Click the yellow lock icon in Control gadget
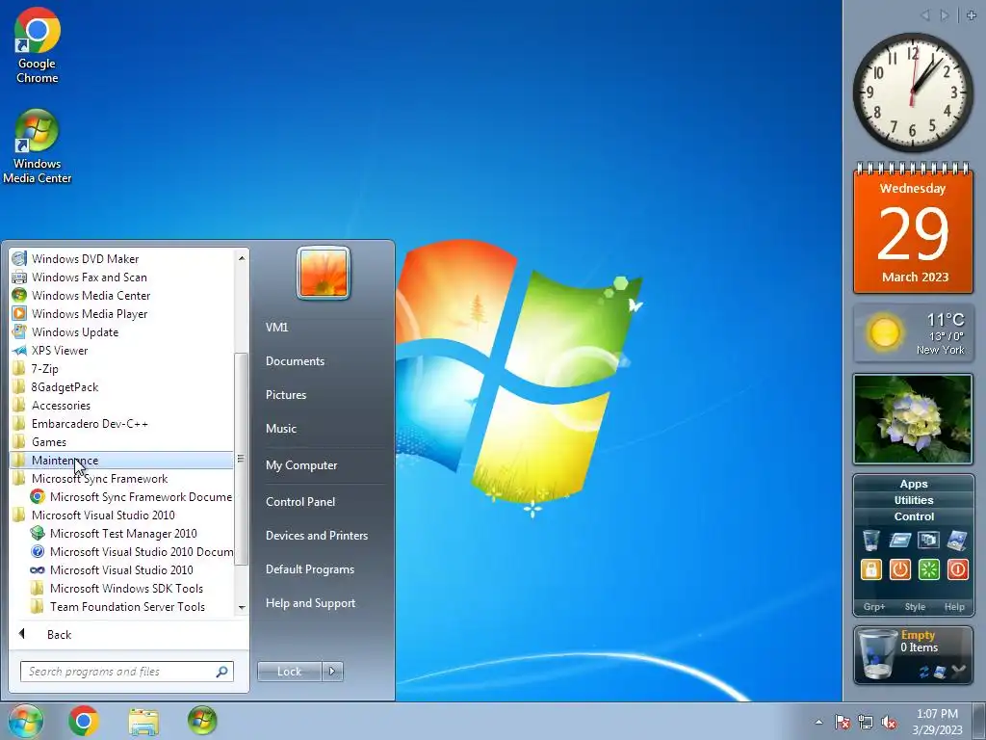Screen dimensions: 986x740 pos(870,569)
